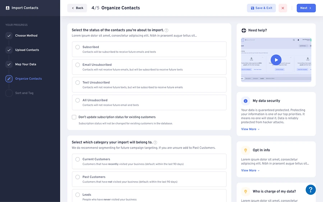
Task: Click the empty Sort and Tag step circle
Action: pos(9,93)
